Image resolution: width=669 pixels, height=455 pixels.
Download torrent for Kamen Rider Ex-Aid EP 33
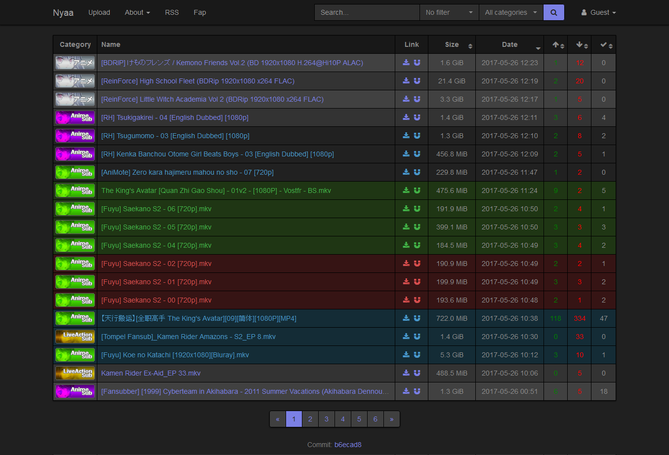406,373
